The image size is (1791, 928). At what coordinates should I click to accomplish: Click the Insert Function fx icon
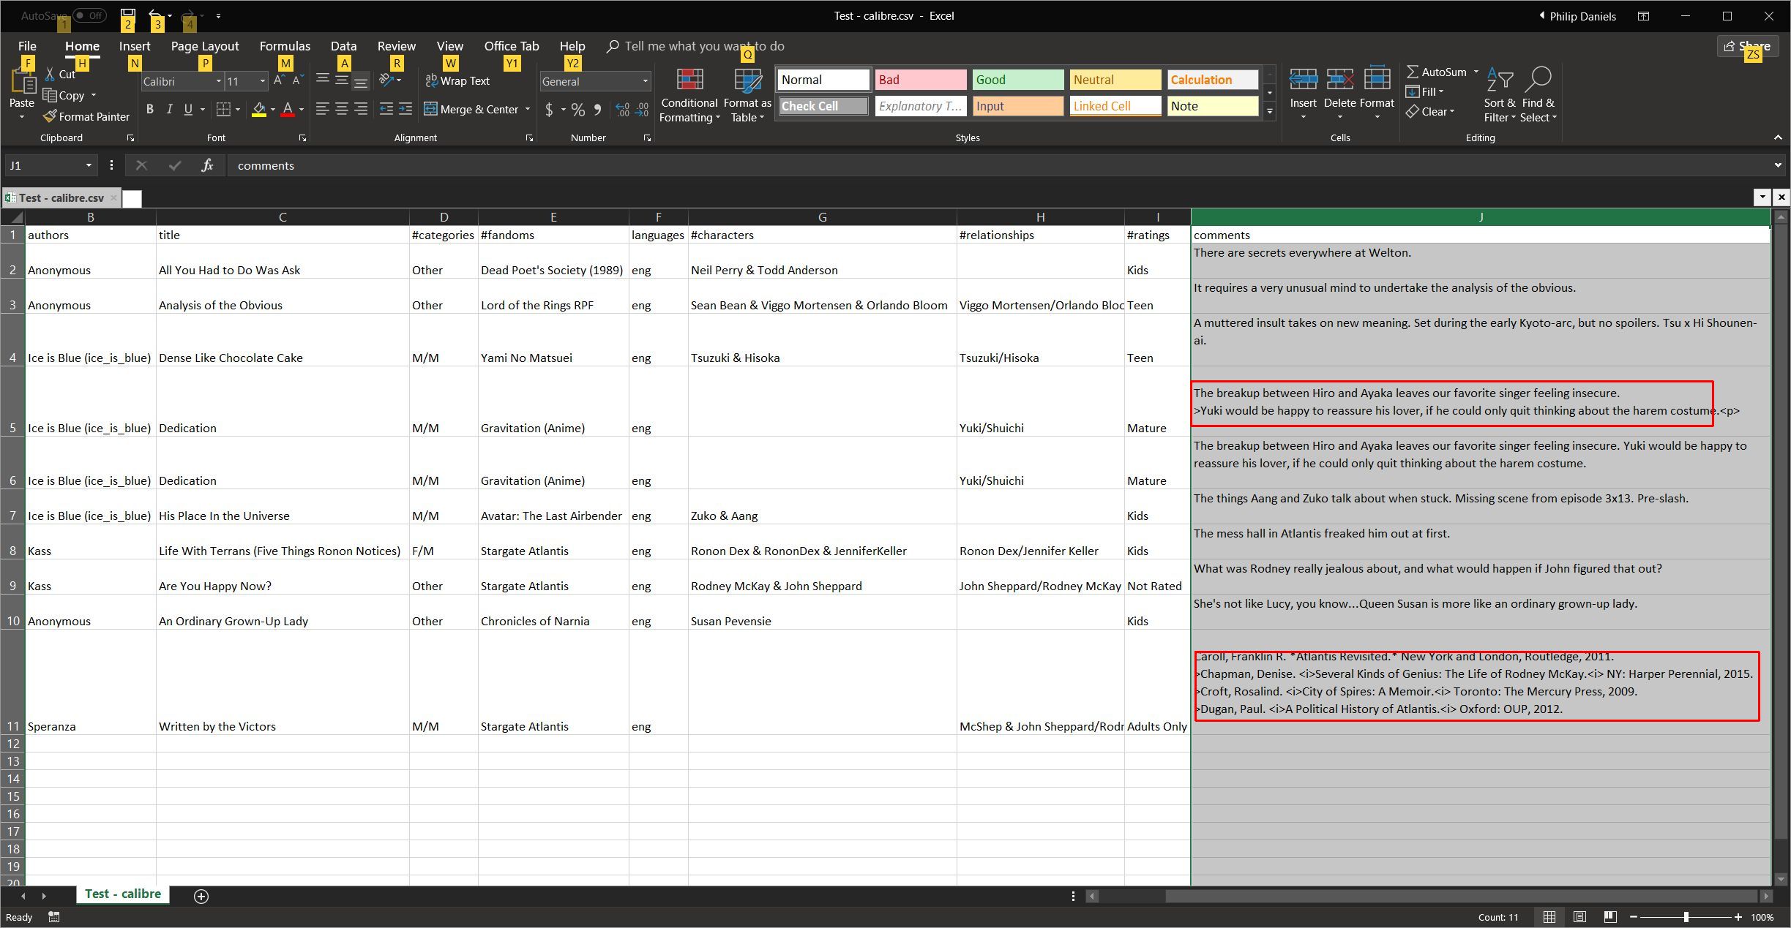tap(207, 165)
